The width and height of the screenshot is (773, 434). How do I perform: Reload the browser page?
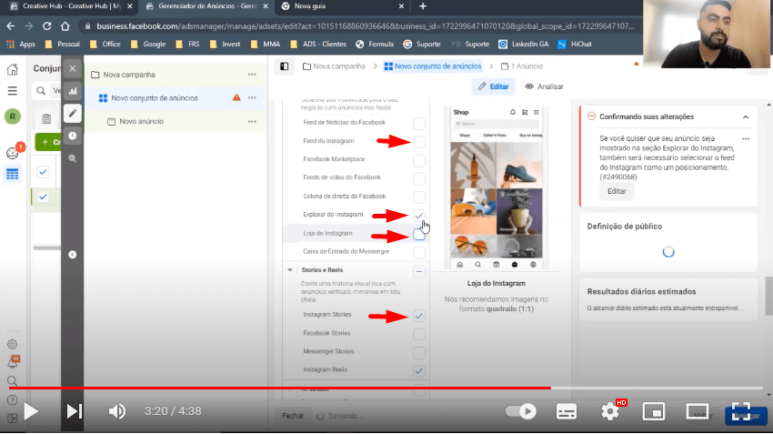click(46, 26)
